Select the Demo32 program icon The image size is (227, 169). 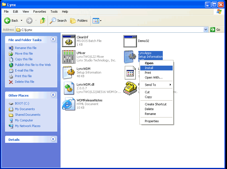tap(130, 41)
